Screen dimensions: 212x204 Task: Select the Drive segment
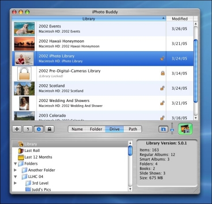pyautogui.click(x=114, y=129)
